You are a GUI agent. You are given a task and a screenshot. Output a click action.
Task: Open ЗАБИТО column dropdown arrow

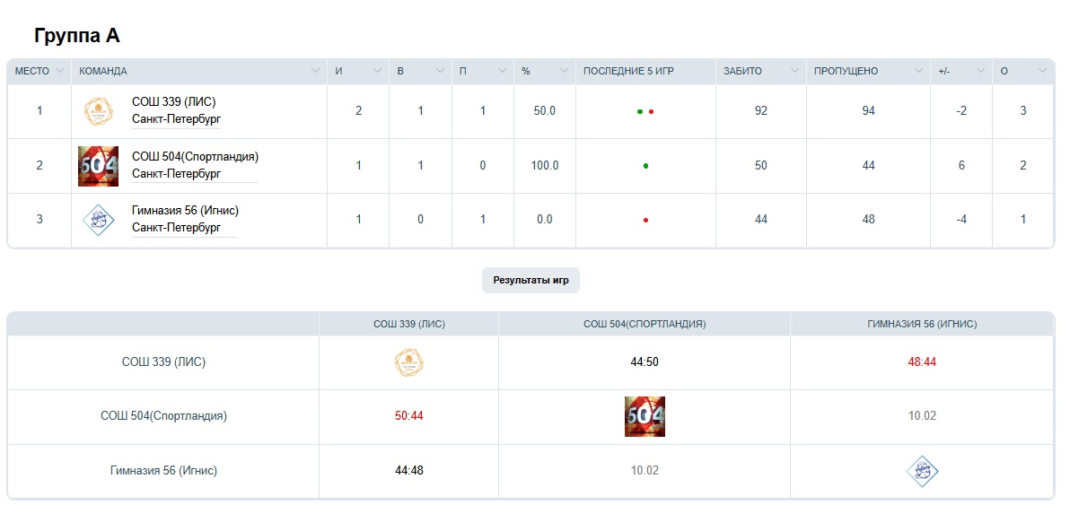pos(794,71)
